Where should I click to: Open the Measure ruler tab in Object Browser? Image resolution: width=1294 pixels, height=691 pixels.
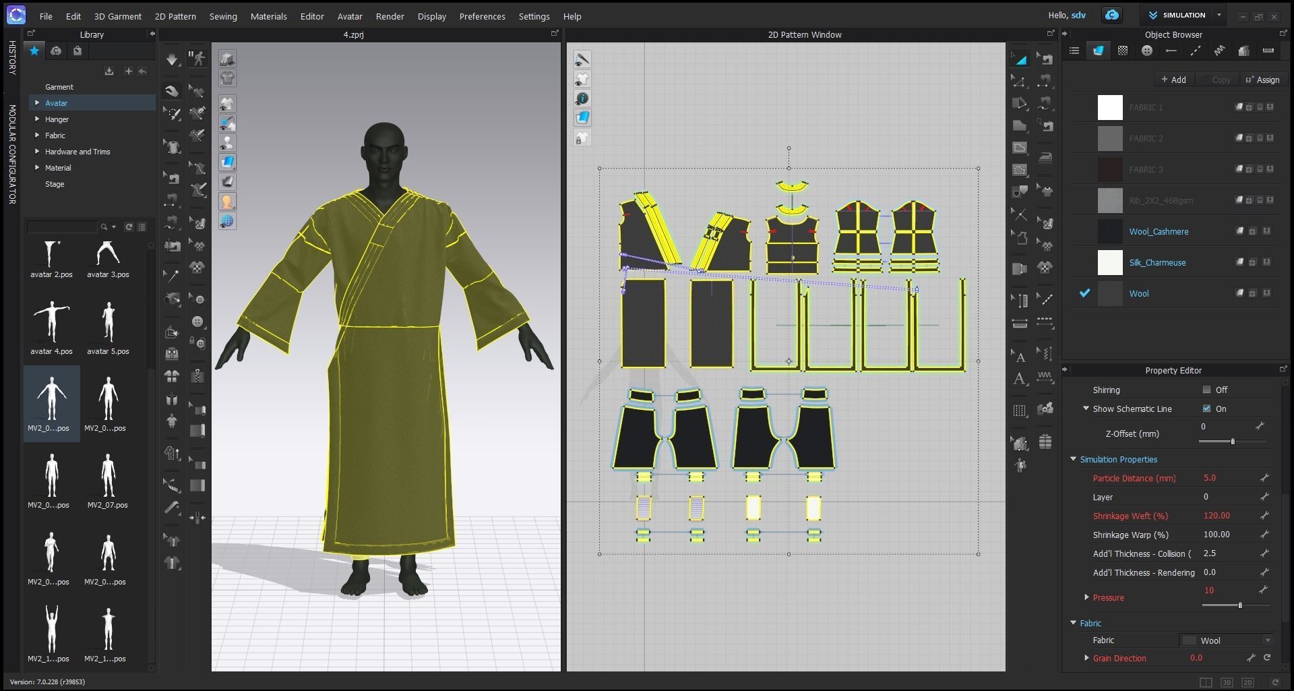(x=1268, y=51)
